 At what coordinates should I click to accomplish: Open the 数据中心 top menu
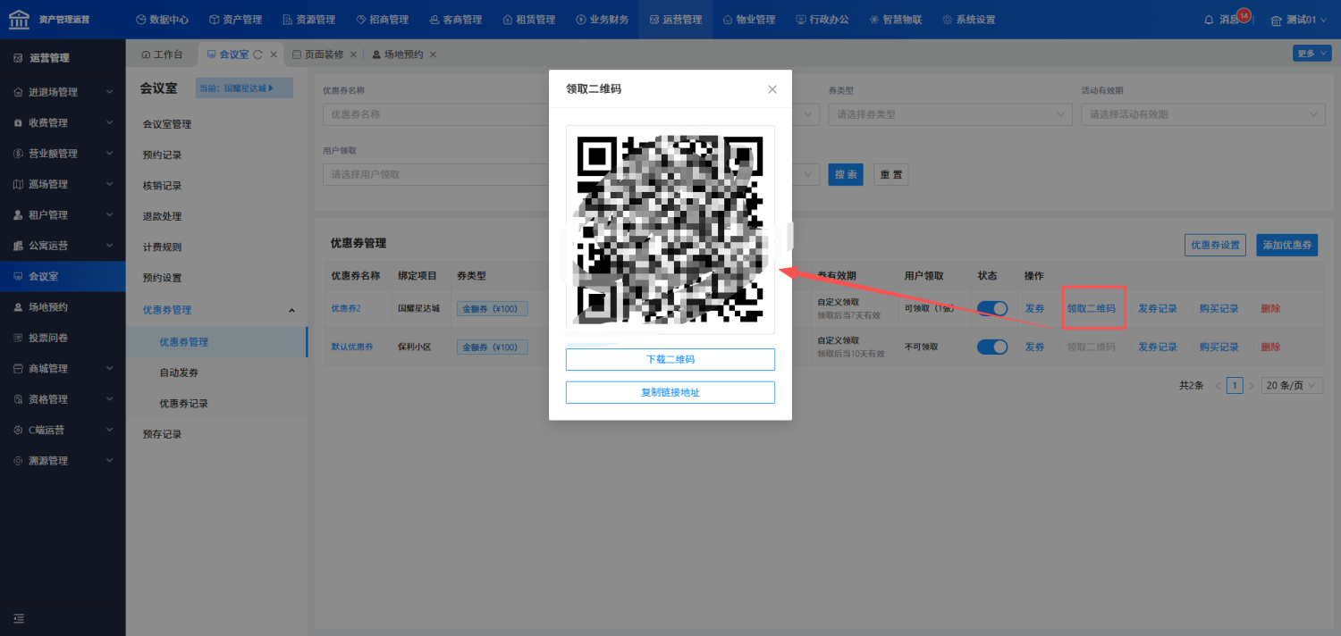click(x=162, y=20)
